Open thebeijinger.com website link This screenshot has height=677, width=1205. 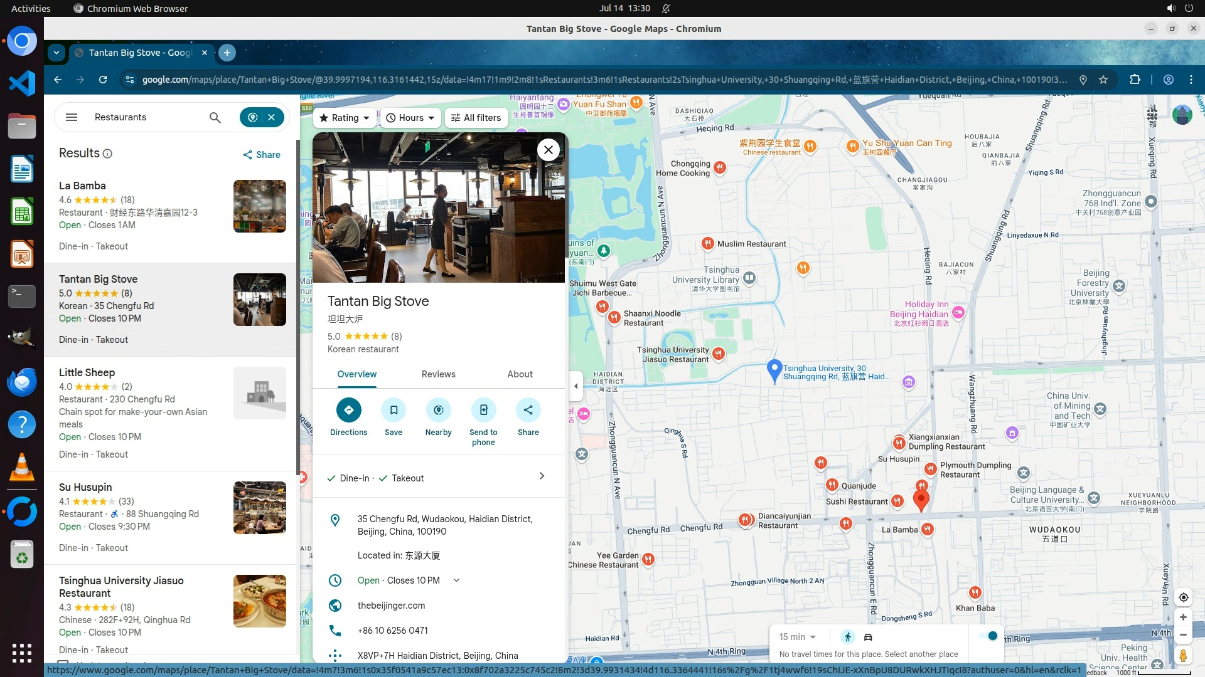tap(391, 606)
